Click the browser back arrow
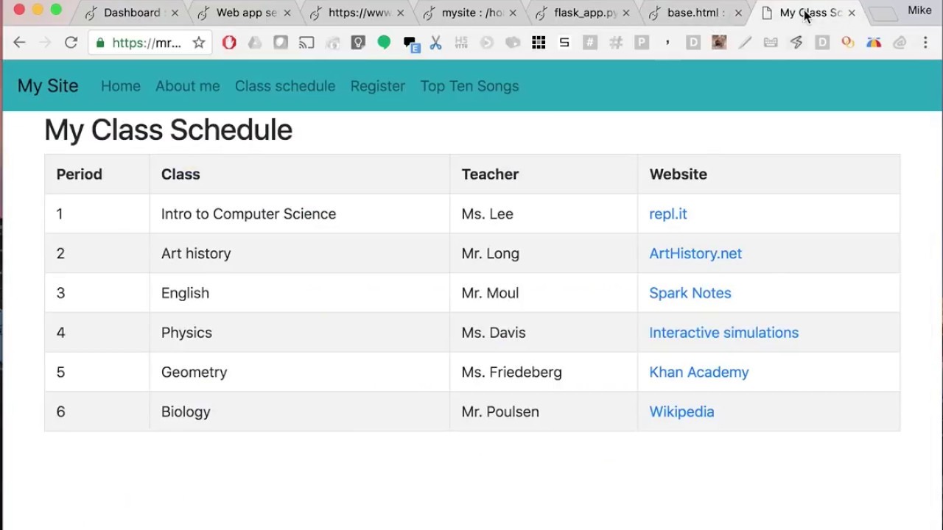 19,43
